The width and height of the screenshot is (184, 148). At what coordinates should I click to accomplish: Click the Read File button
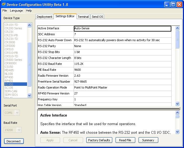[x=125, y=140]
